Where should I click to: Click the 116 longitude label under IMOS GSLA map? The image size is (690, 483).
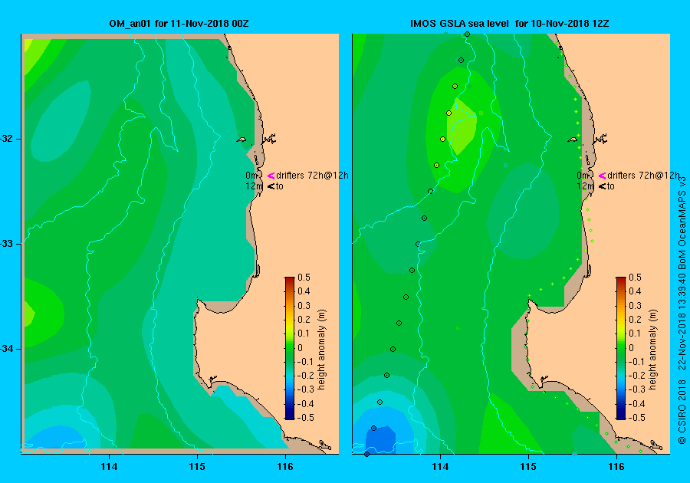(616, 467)
